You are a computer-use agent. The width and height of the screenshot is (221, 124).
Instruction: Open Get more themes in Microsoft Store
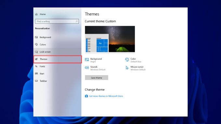[x=106, y=96]
